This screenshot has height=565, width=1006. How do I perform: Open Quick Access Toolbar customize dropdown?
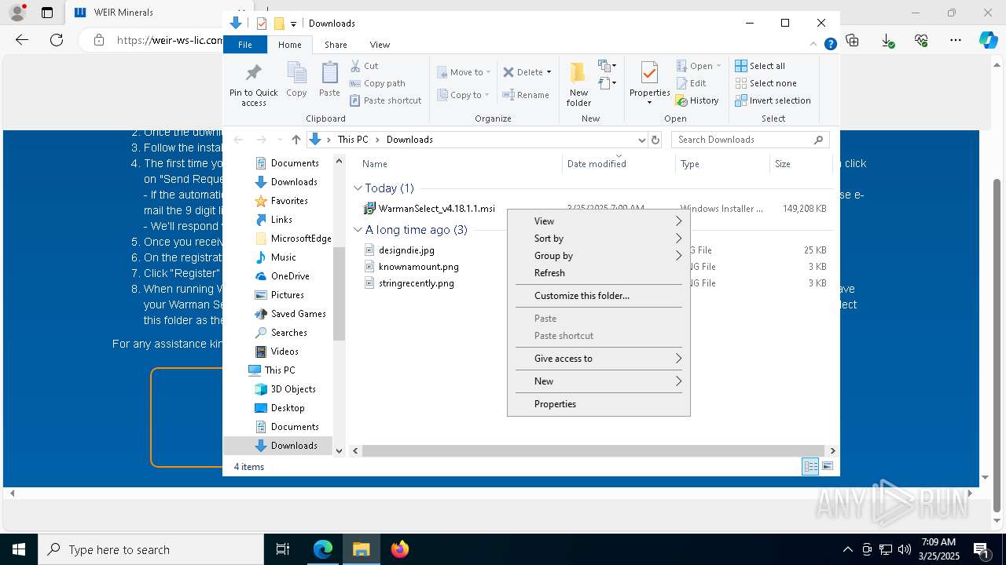[x=293, y=24]
